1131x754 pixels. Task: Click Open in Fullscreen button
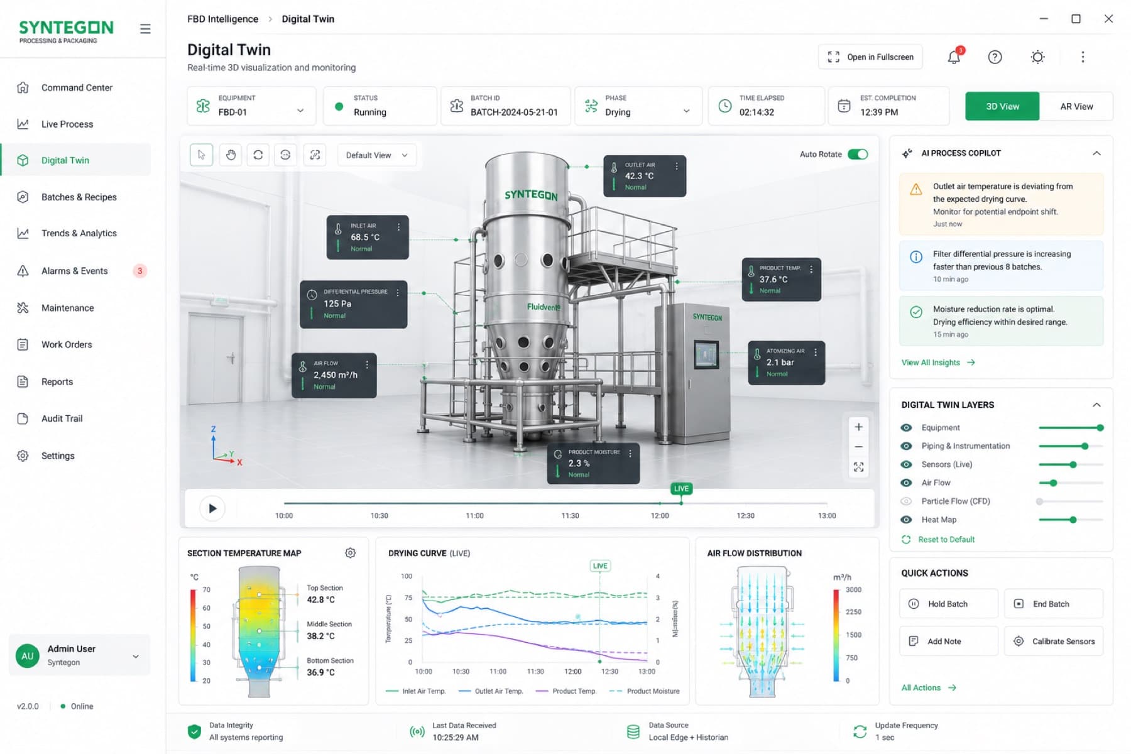click(x=870, y=57)
